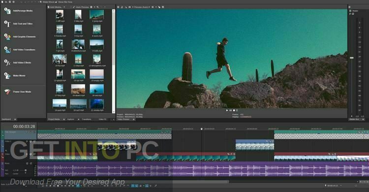Expand the overlays dropdown arrow
Image resolution: width=369 pixels, height=192 pixels.
[x=156, y=7]
